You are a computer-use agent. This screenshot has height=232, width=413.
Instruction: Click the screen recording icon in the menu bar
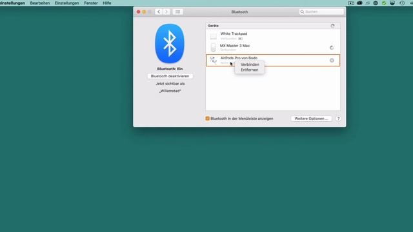351,3
